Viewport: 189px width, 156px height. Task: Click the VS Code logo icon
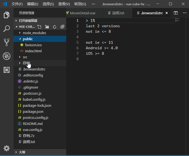[x=5, y=4]
